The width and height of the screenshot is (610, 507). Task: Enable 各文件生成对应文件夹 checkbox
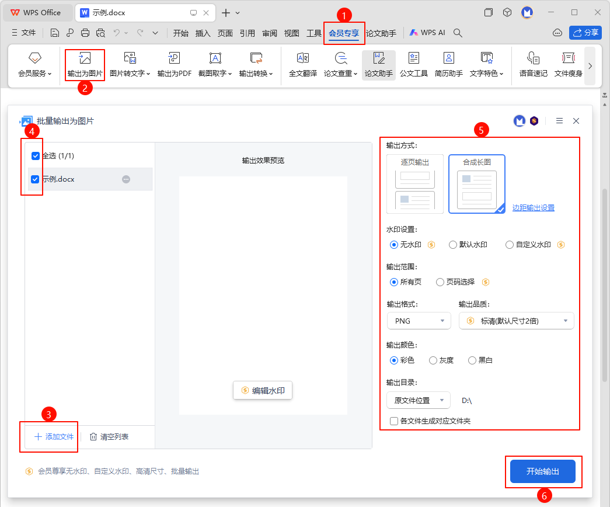[x=395, y=421]
